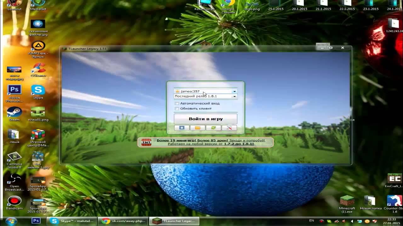Switch to Photoshop taskbar button
Image resolution: width=403 pixels, height=226 pixels.
coord(36,221)
